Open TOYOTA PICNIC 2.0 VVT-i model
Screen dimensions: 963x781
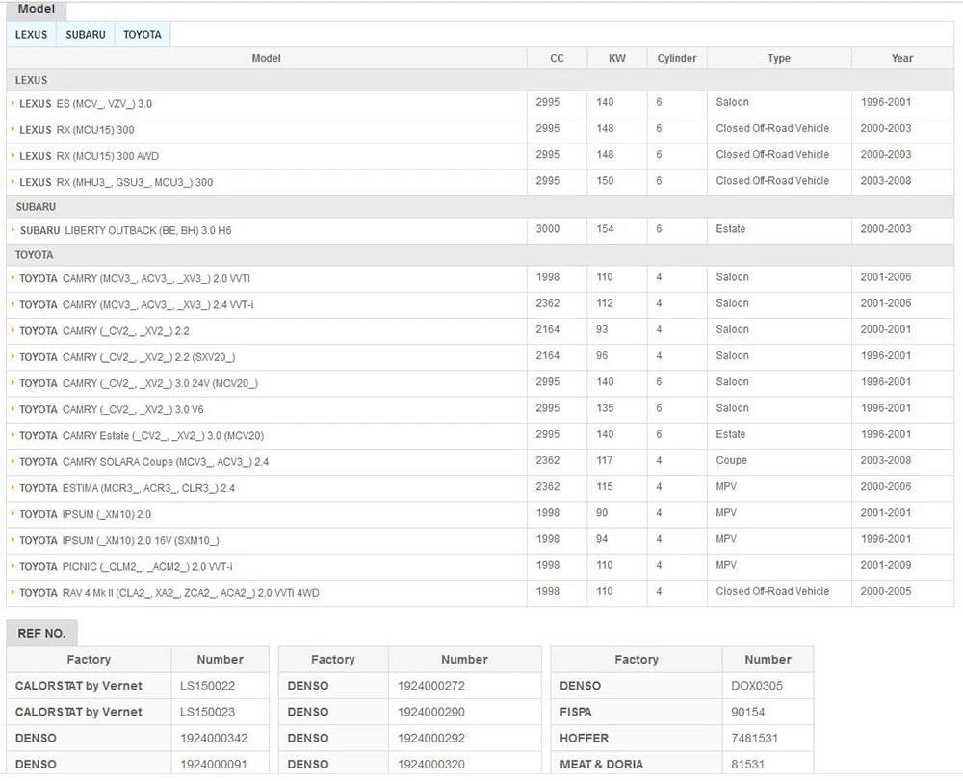point(126,567)
